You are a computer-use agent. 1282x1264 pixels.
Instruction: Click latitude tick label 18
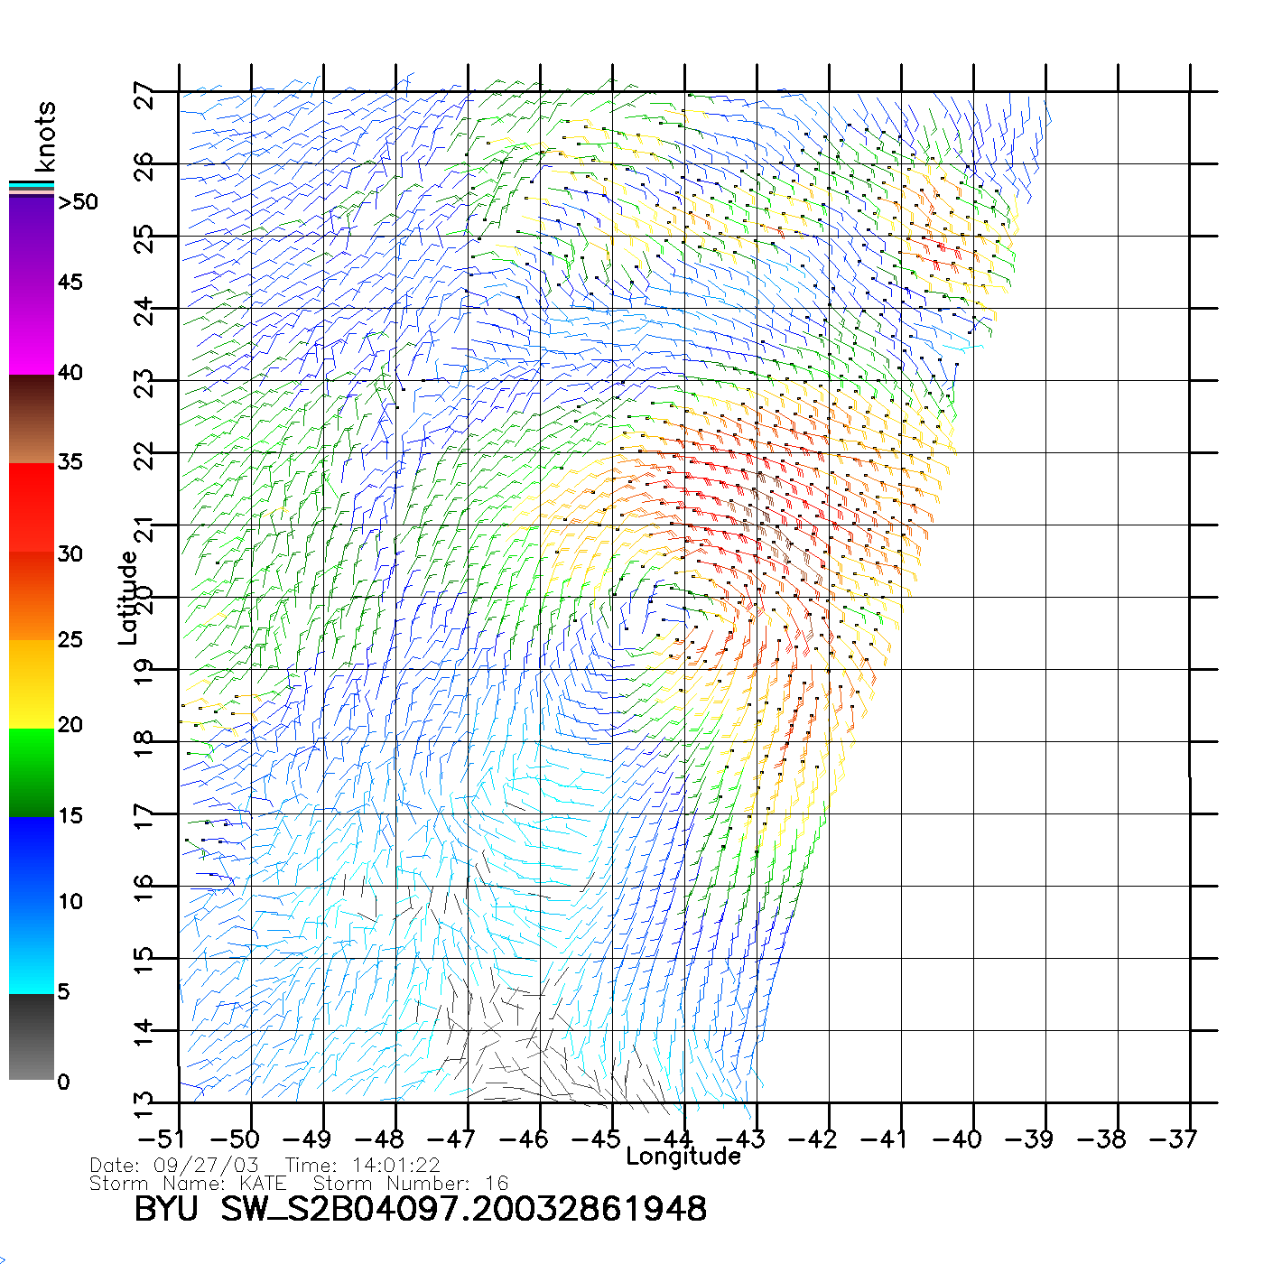(x=144, y=745)
